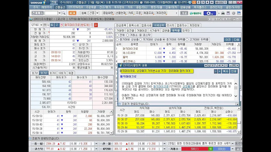Click SHINHAN logo in title bar

coord(38,2)
